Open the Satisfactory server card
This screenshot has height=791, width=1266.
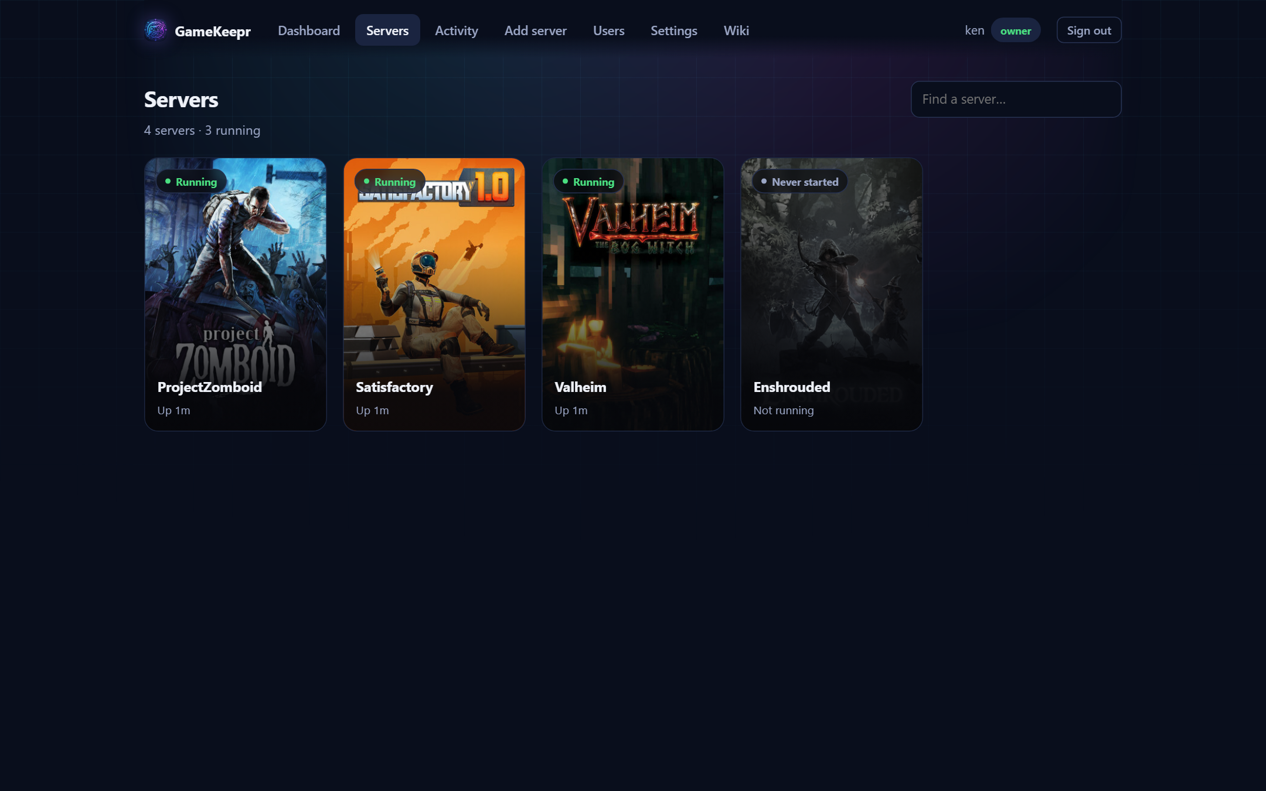(x=434, y=294)
